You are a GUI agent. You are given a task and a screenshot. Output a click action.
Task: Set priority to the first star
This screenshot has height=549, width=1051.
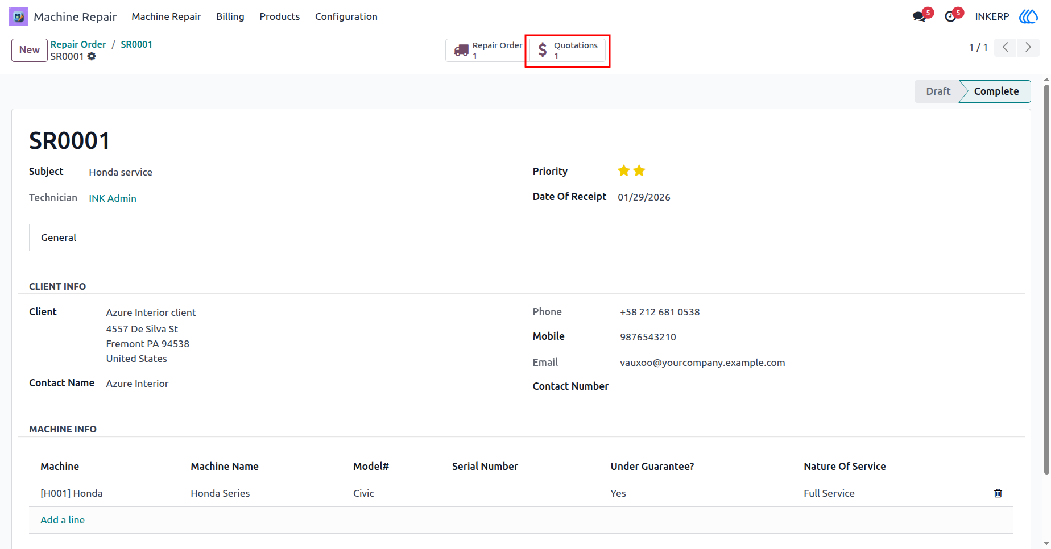[624, 170]
